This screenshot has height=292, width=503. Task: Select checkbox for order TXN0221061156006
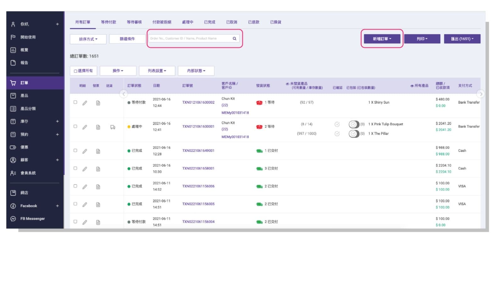click(75, 186)
